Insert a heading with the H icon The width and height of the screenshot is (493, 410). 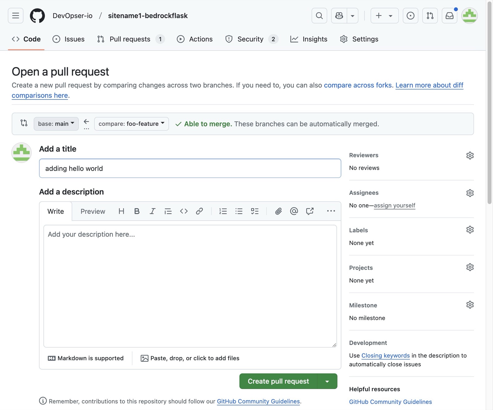click(121, 211)
